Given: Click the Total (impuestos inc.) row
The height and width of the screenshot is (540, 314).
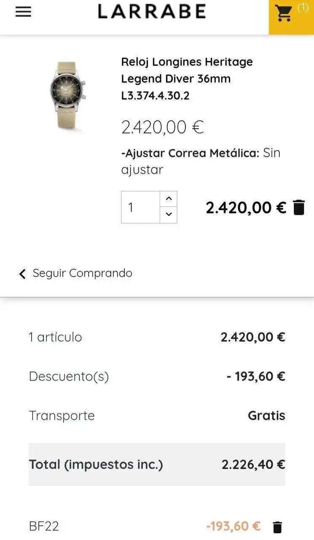Looking at the screenshot, I should click(x=157, y=464).
